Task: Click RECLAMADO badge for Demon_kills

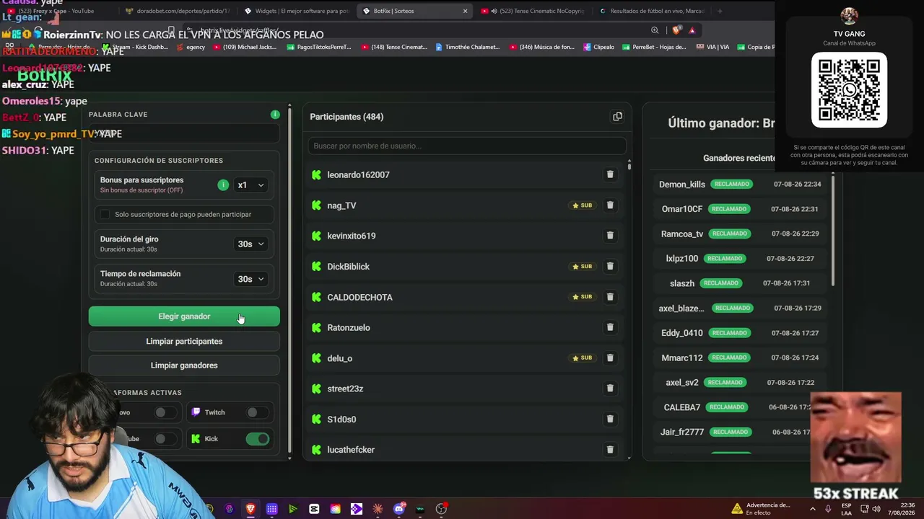Action: 731,185
